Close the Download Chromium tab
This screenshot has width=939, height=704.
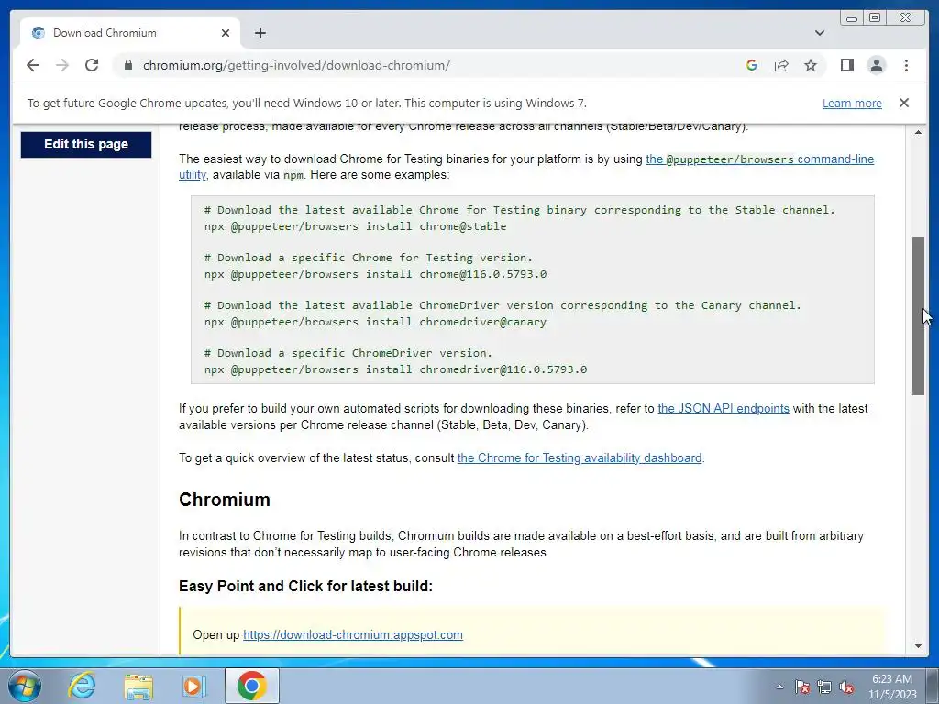226,33
